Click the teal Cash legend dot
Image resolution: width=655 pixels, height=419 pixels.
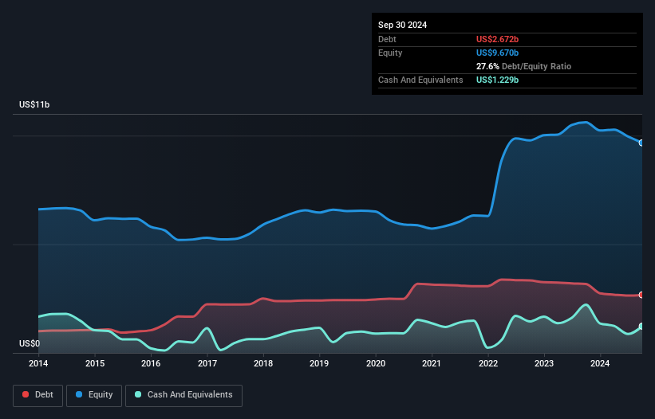138,394
